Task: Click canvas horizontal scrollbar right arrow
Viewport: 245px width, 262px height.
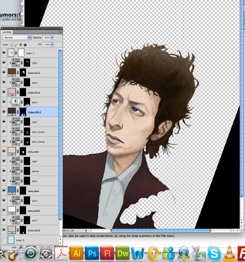Action: click(x=237, y=230)
